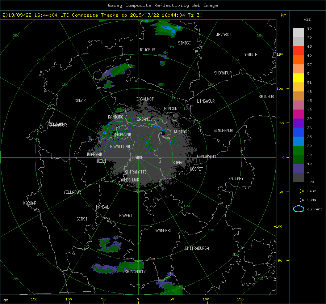This screenshot has height=304, width=326.
Task: Click the HANGAL city label
Action: click(x=103, y=207)
